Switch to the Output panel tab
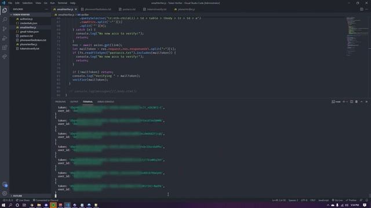Viewport: 371px width, 208px height. pos(74,102)
